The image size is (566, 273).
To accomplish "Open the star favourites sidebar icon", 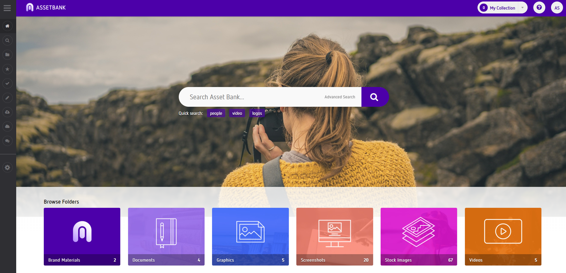I will click(x=7, y=69).
